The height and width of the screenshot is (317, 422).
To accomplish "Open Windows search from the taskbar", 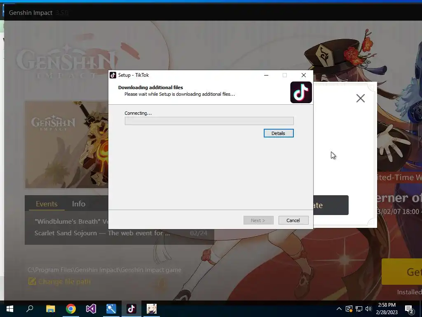I will [x=30, y=309].
